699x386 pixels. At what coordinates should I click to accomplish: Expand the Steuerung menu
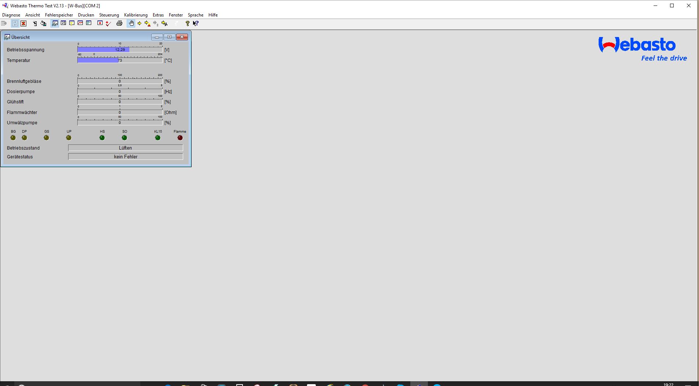(x=109, y=15)
